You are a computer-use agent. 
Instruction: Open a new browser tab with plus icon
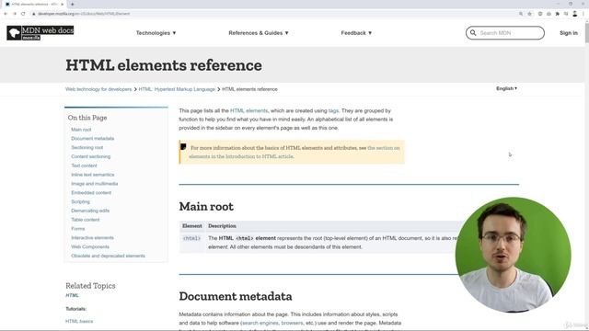coord(72,4)
